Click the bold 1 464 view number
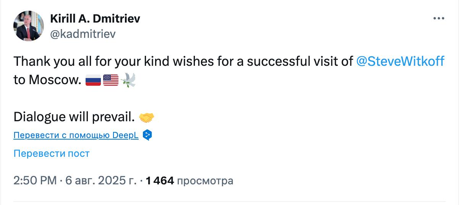Viewport: 460px width, 205px height. pos(160,180)
